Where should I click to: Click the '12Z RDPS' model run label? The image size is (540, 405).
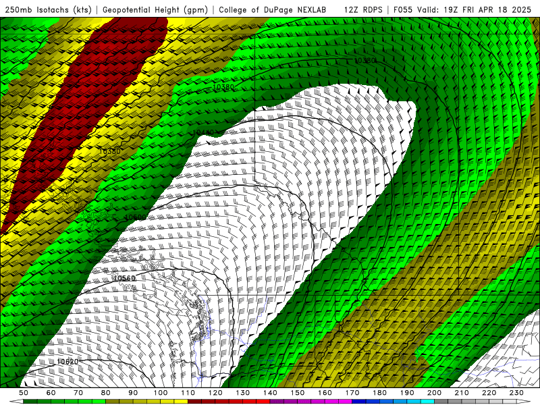coord(363,10)
